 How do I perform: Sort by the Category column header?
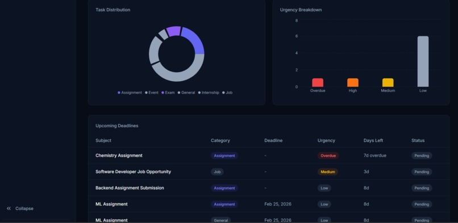point(220,140)
